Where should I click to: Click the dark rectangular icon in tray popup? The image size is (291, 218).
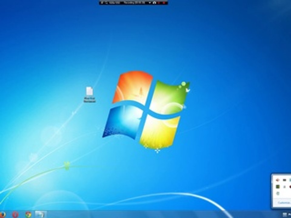click(x=284, y=180)
